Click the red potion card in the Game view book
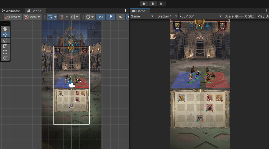Image resolution: width=269 pixels, height=149 pixels. click(x=209, y=98)
